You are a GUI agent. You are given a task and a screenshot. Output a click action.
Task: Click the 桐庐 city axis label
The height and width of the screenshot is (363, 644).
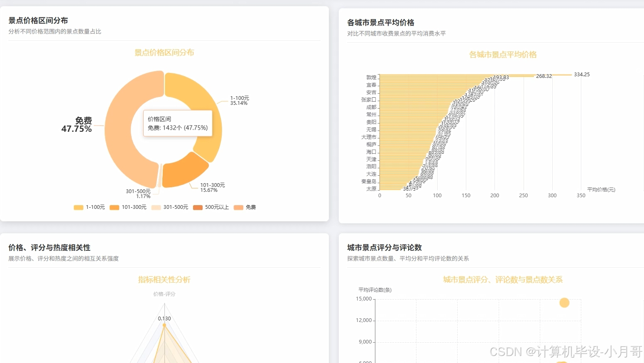click(x=371, y=145)
